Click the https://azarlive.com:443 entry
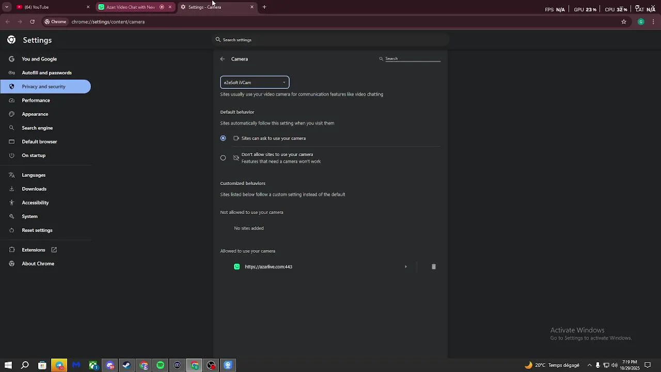 pos(269,267)
